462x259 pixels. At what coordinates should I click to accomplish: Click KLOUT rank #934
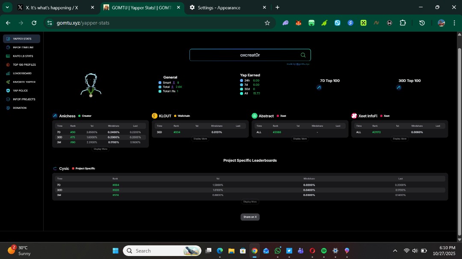(x=177, y=132)
